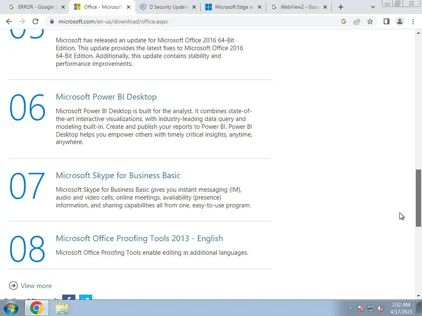The image size is (422, 316).
Task: Click the Office 2016 64-Bit update description
Action: pos(149,52)
